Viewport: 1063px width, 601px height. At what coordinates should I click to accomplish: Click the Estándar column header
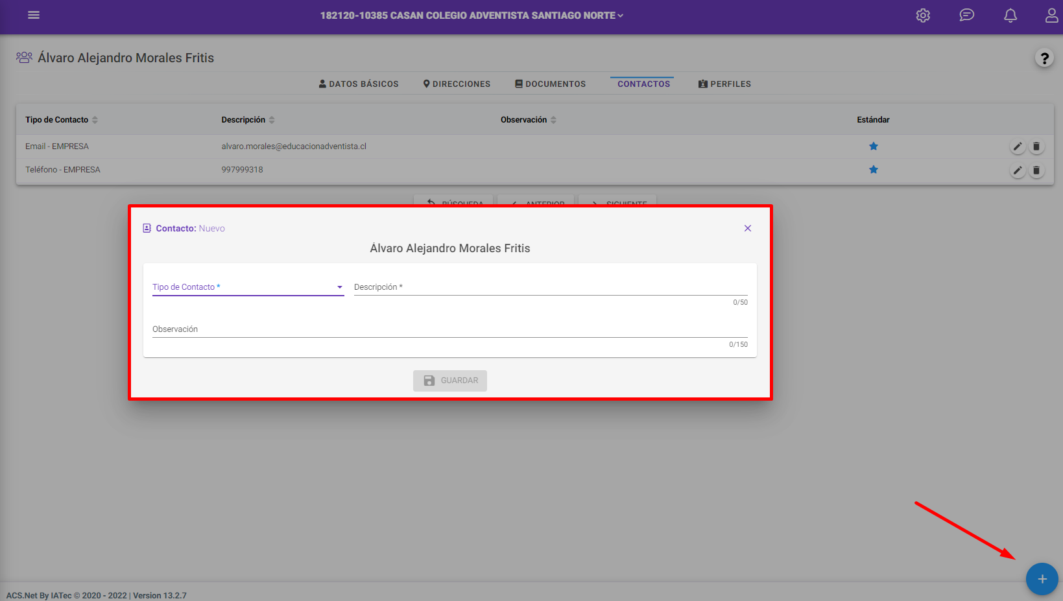click(x=873, y=120)
